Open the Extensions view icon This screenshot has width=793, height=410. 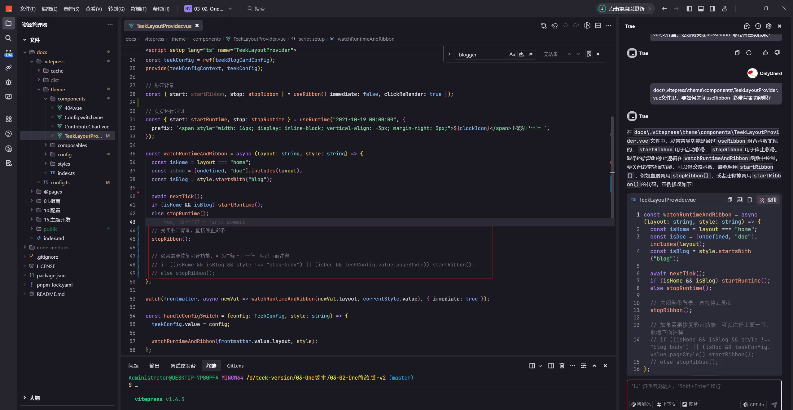pos(8,119)
